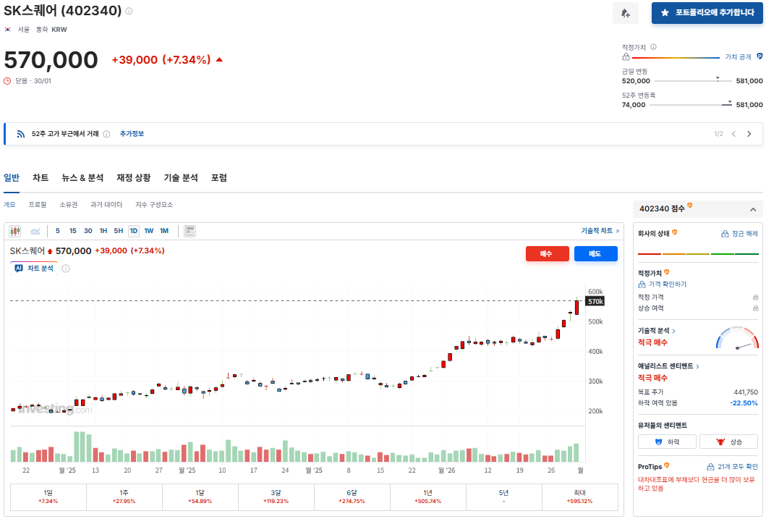The image size is (766, 519).
Task: Click the 적정가치 lock icon
Action: click(626, 57)
